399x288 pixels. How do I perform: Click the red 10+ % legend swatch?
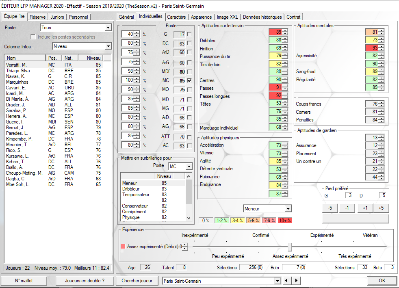[285, 220]
